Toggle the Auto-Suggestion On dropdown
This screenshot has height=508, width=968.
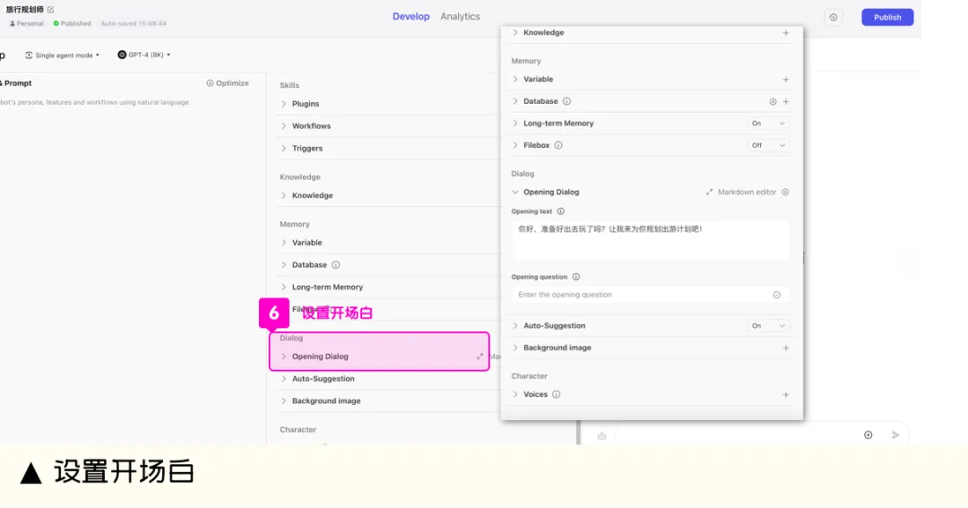768,326
